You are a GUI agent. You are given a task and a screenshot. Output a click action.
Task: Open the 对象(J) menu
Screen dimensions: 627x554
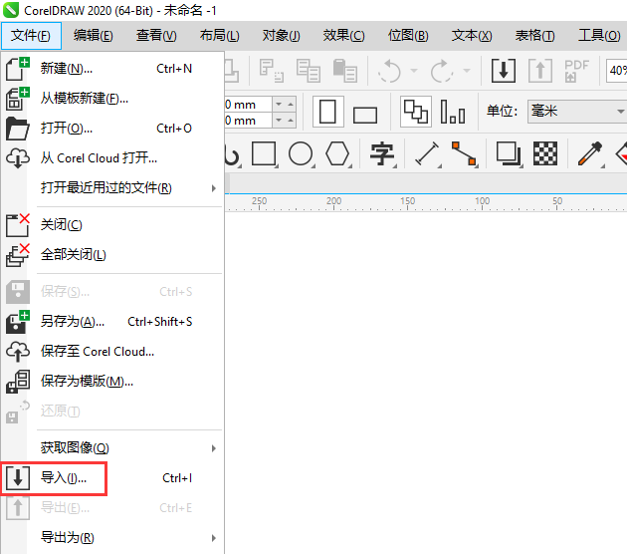(281, 36)
